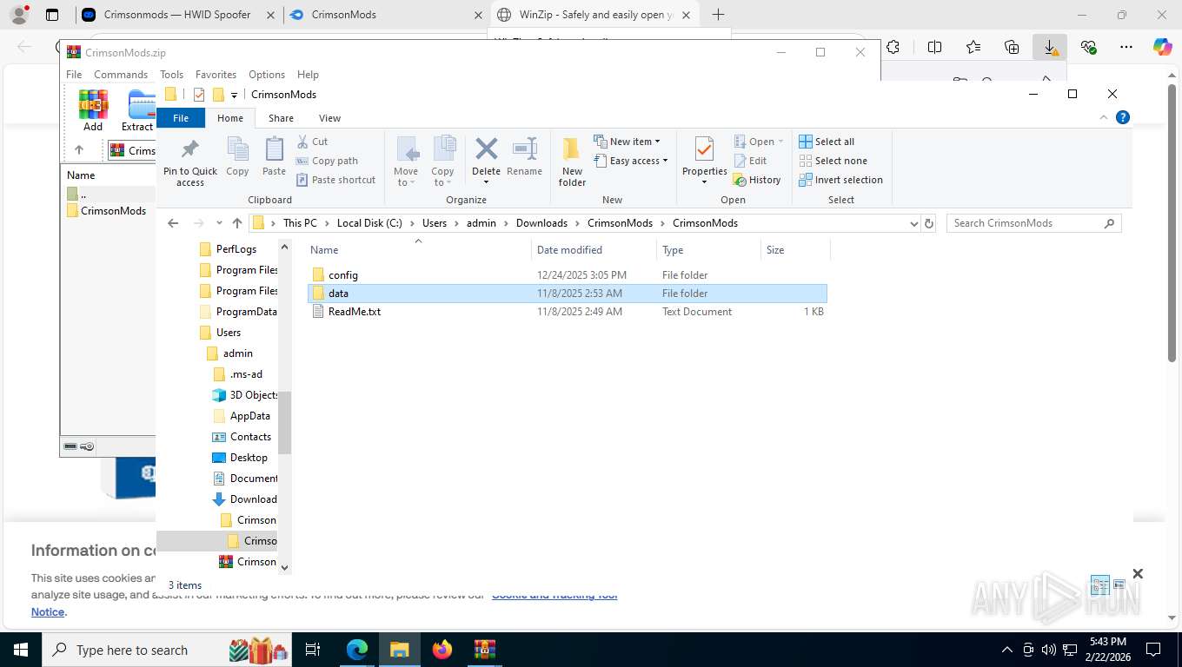
Task: Go up one folder level in Explorer
Action: coord(237,223)
